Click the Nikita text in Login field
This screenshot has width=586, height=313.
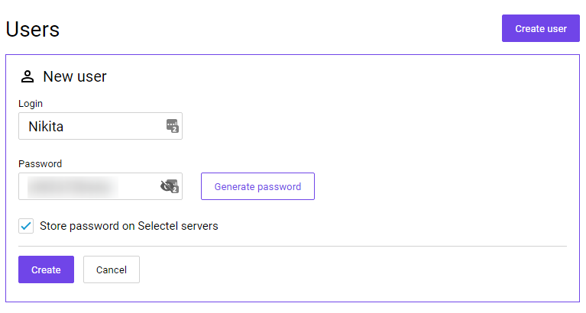pos(46,127)
